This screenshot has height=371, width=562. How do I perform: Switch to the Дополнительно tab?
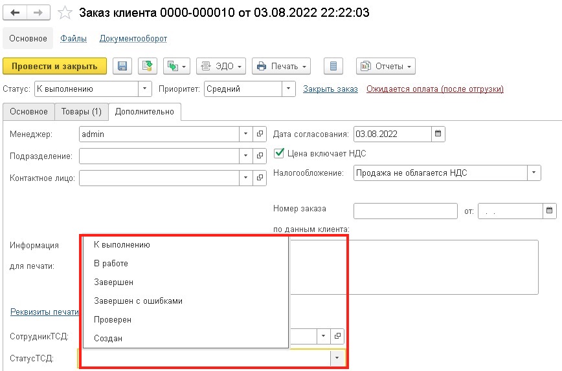tap(144, 112)
